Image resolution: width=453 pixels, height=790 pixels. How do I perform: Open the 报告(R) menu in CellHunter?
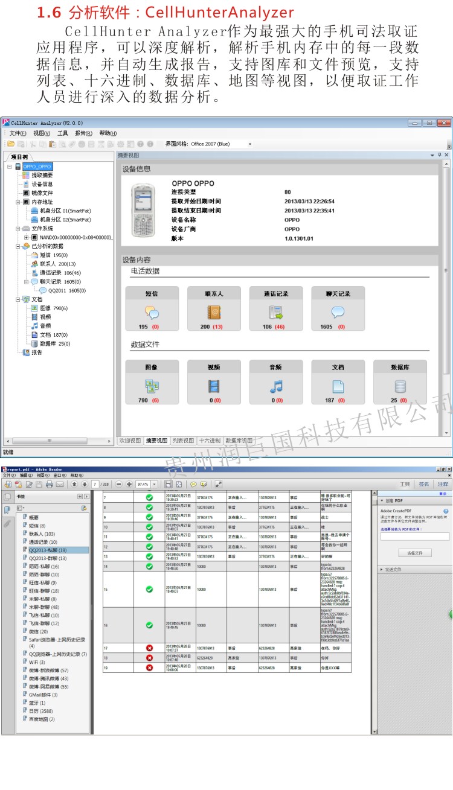[83, 133]
